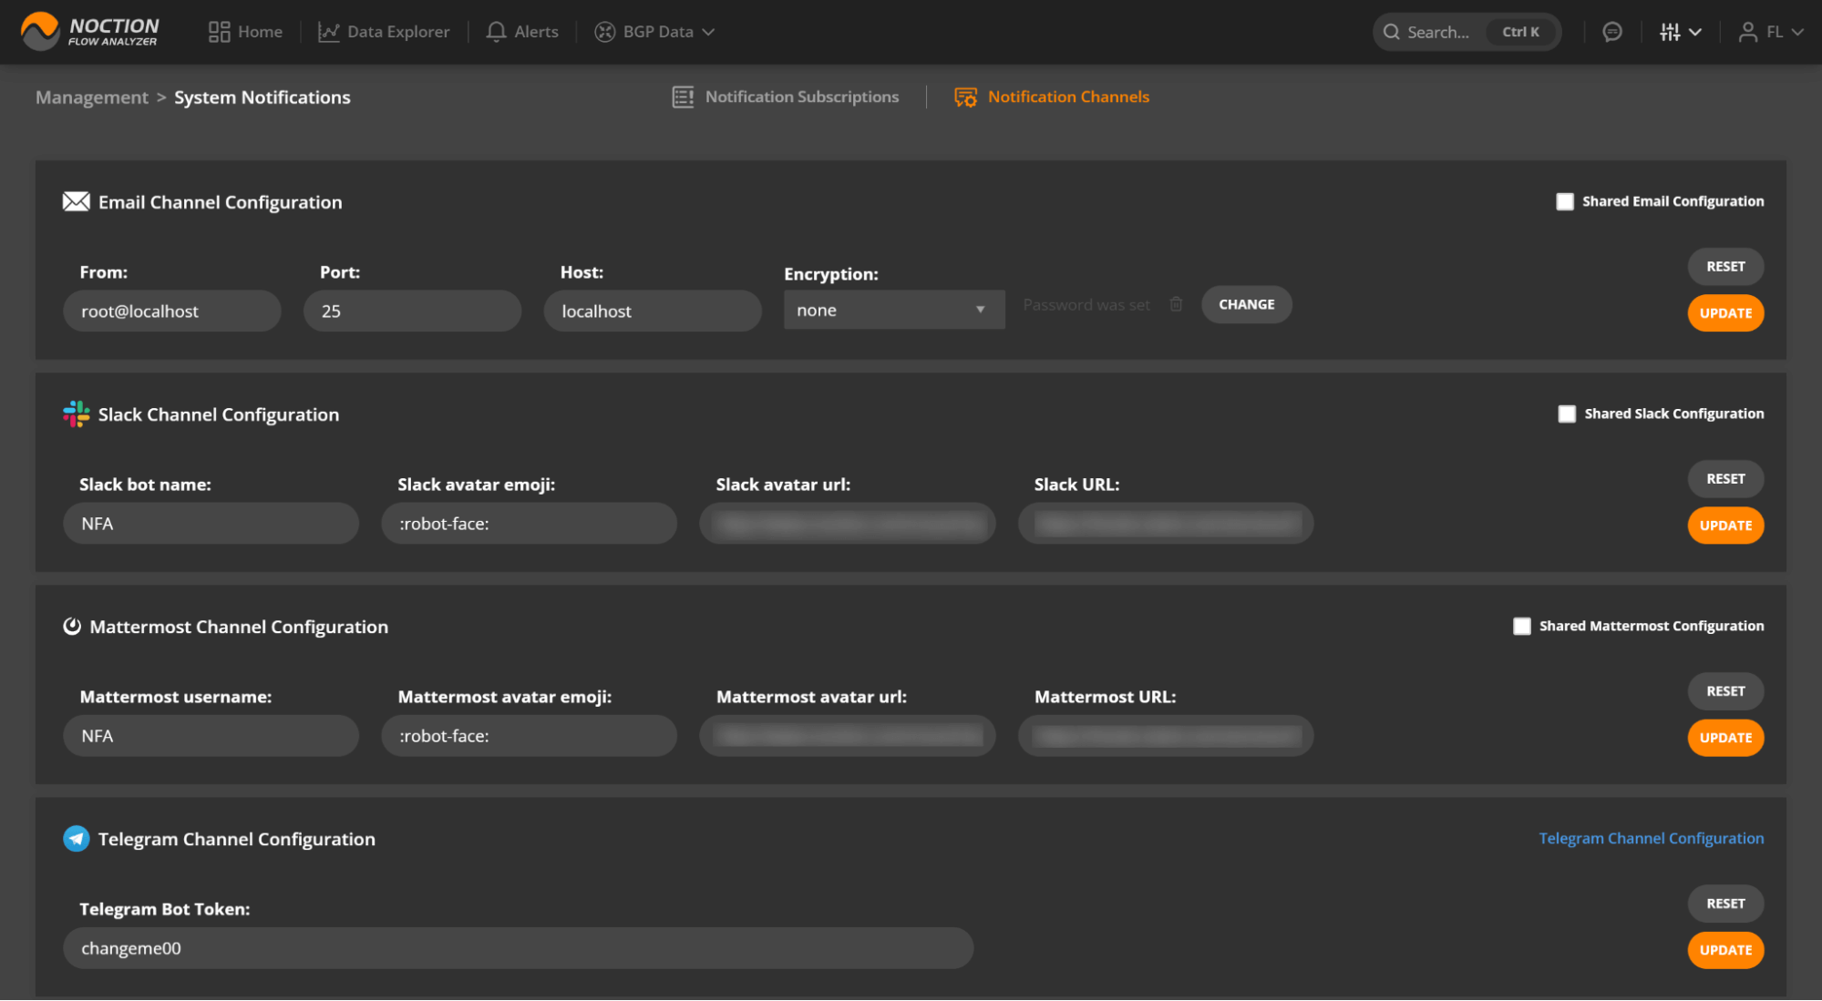The image size is (1822, 1001).
Task: Open Telegram Channel Configuration link
Action: (x=1650, y=838)
